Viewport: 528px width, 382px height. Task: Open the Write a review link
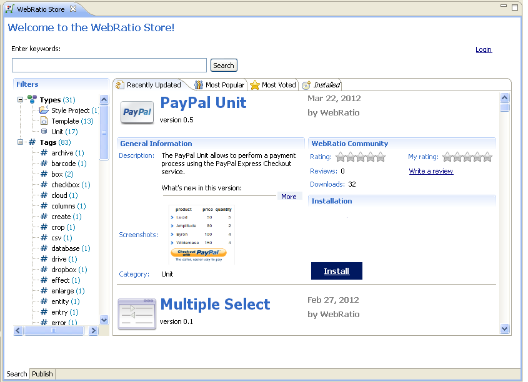431,171
